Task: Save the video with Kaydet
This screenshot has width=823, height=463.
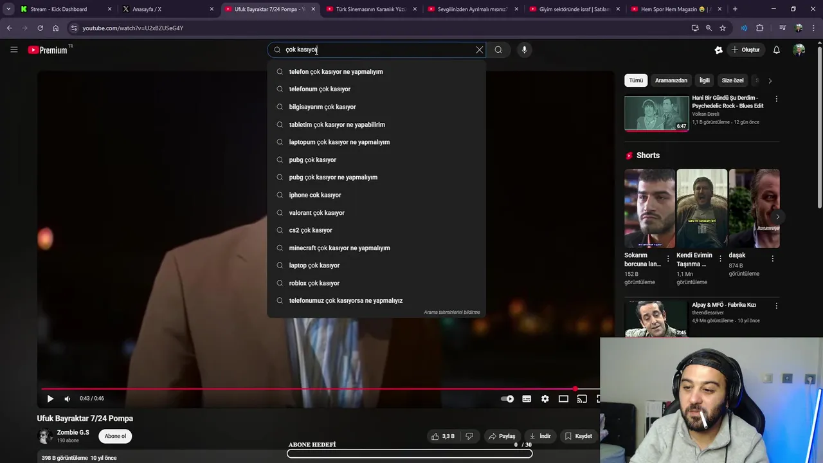Action: point(578,436)
